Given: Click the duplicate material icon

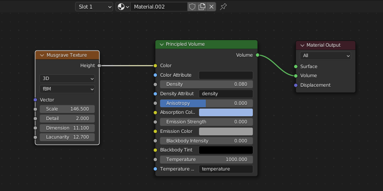Looking at the screenshot, I should 202,7.
